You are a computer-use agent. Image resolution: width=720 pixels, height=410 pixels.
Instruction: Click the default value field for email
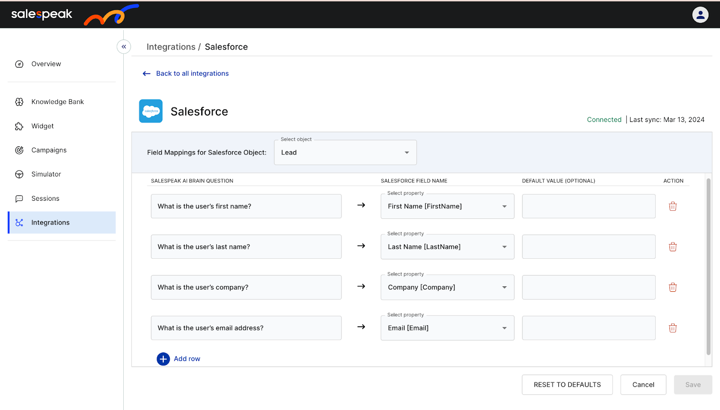589,328
